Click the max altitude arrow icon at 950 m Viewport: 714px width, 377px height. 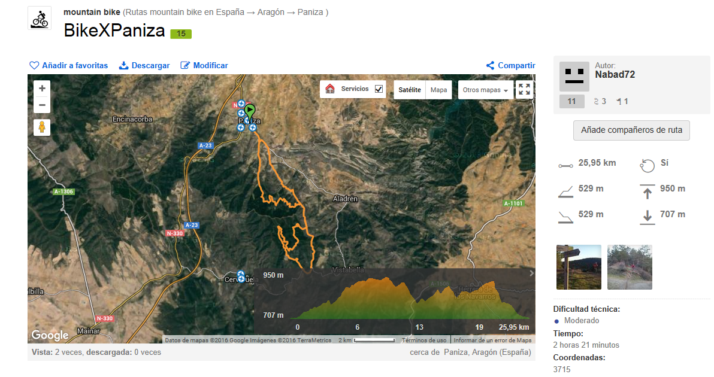click(x=647, y=191)
